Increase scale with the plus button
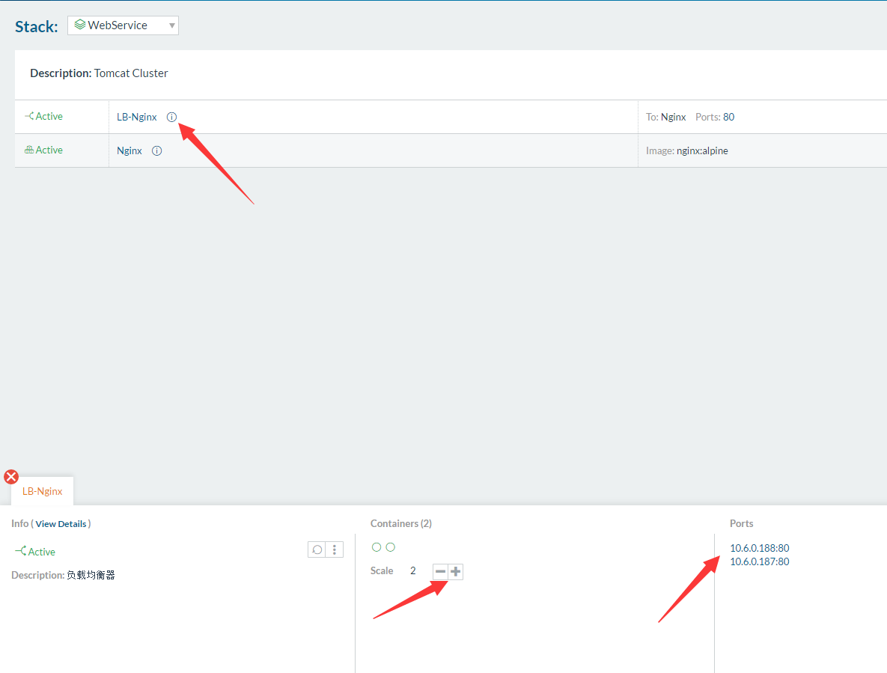Screen dimensions: 887x673 [455, 572]
